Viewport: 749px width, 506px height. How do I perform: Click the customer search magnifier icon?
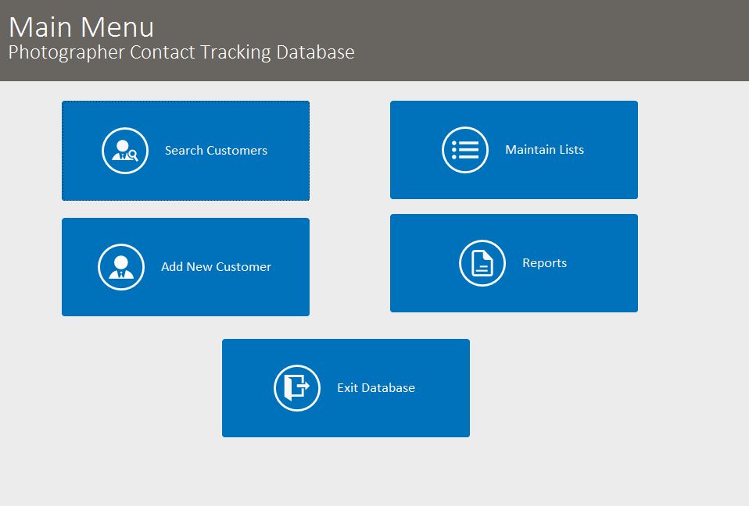[x=125, y=151]
